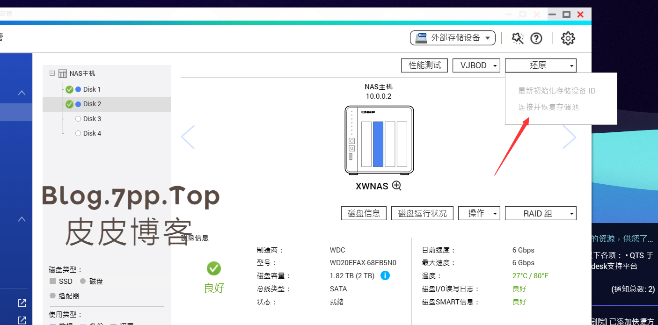This screenshot has height=325, width=658.
Task: Select NAS主机 in the device tree
Action: (x=82, y=73)
